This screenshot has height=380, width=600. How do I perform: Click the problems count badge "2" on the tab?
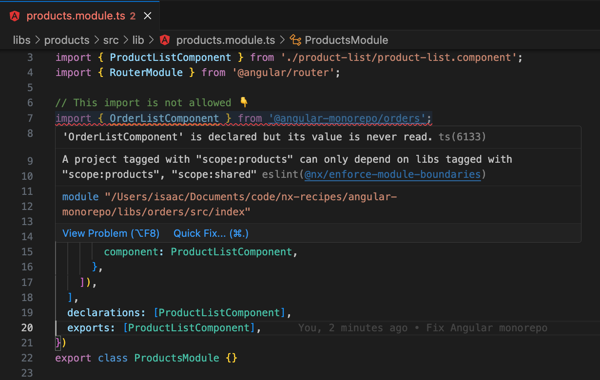click(x=134, y=16)
